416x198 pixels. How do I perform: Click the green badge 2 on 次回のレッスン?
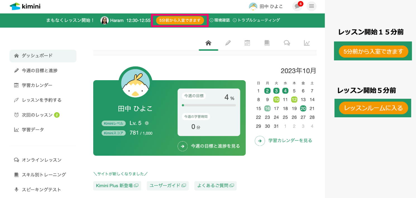[57, 115]
